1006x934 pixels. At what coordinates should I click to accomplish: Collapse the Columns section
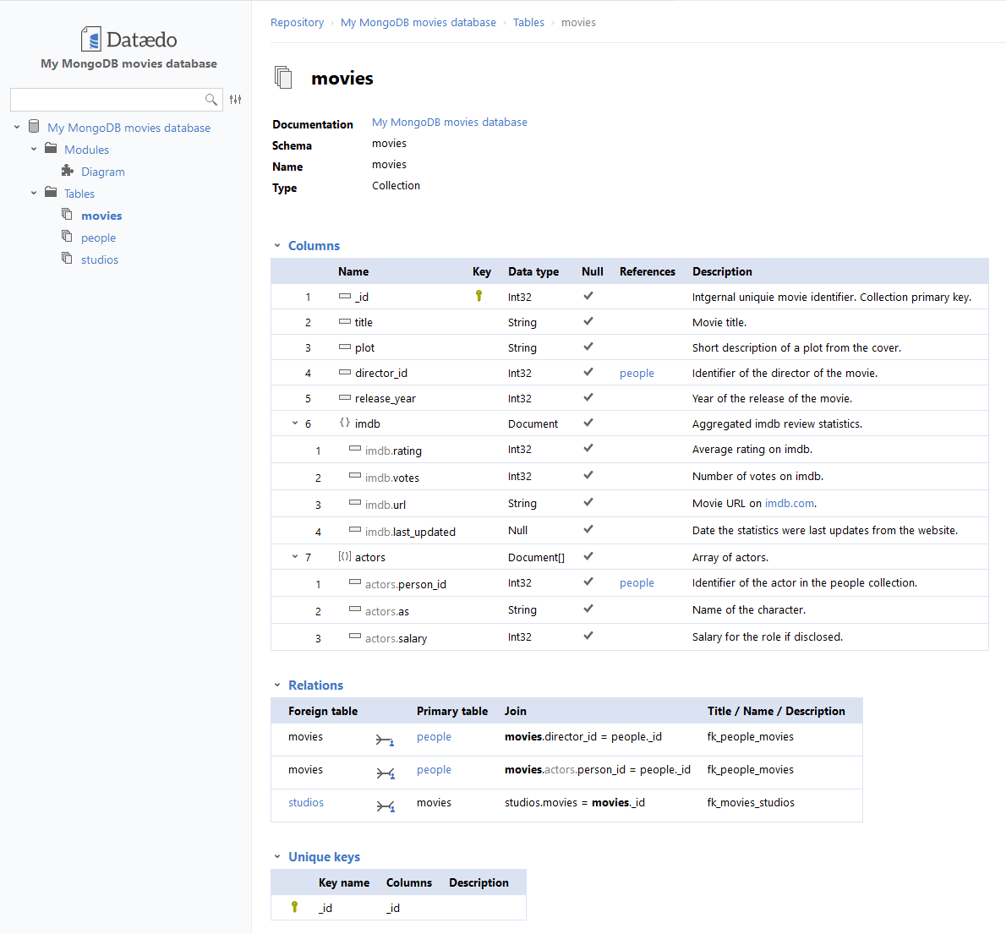point(277,245)
